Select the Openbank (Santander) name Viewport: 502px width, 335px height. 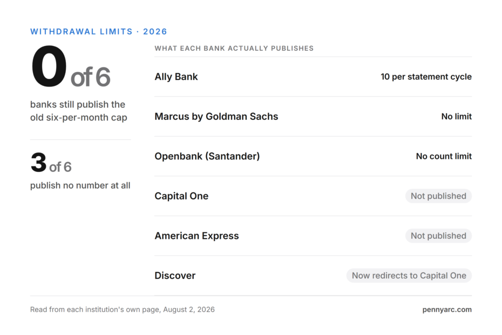pyautogui.click(x=207, y=156)
